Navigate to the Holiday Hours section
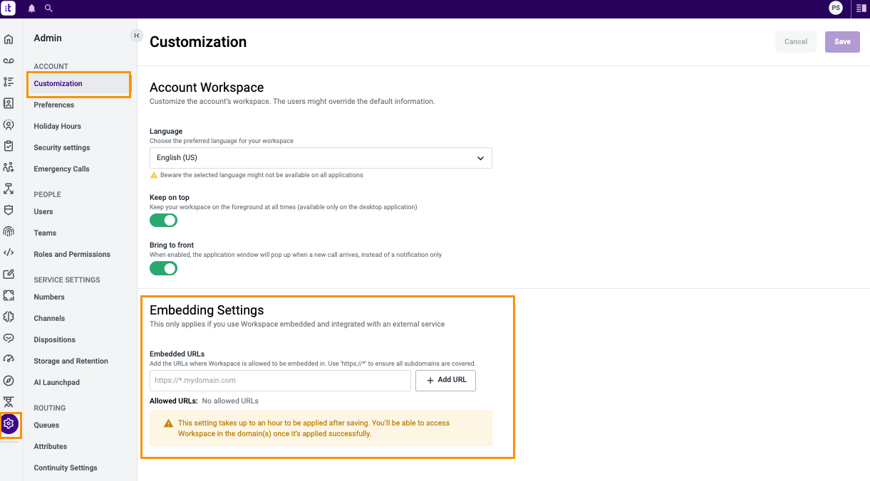870x481 pixels. (x=57, y=126)
